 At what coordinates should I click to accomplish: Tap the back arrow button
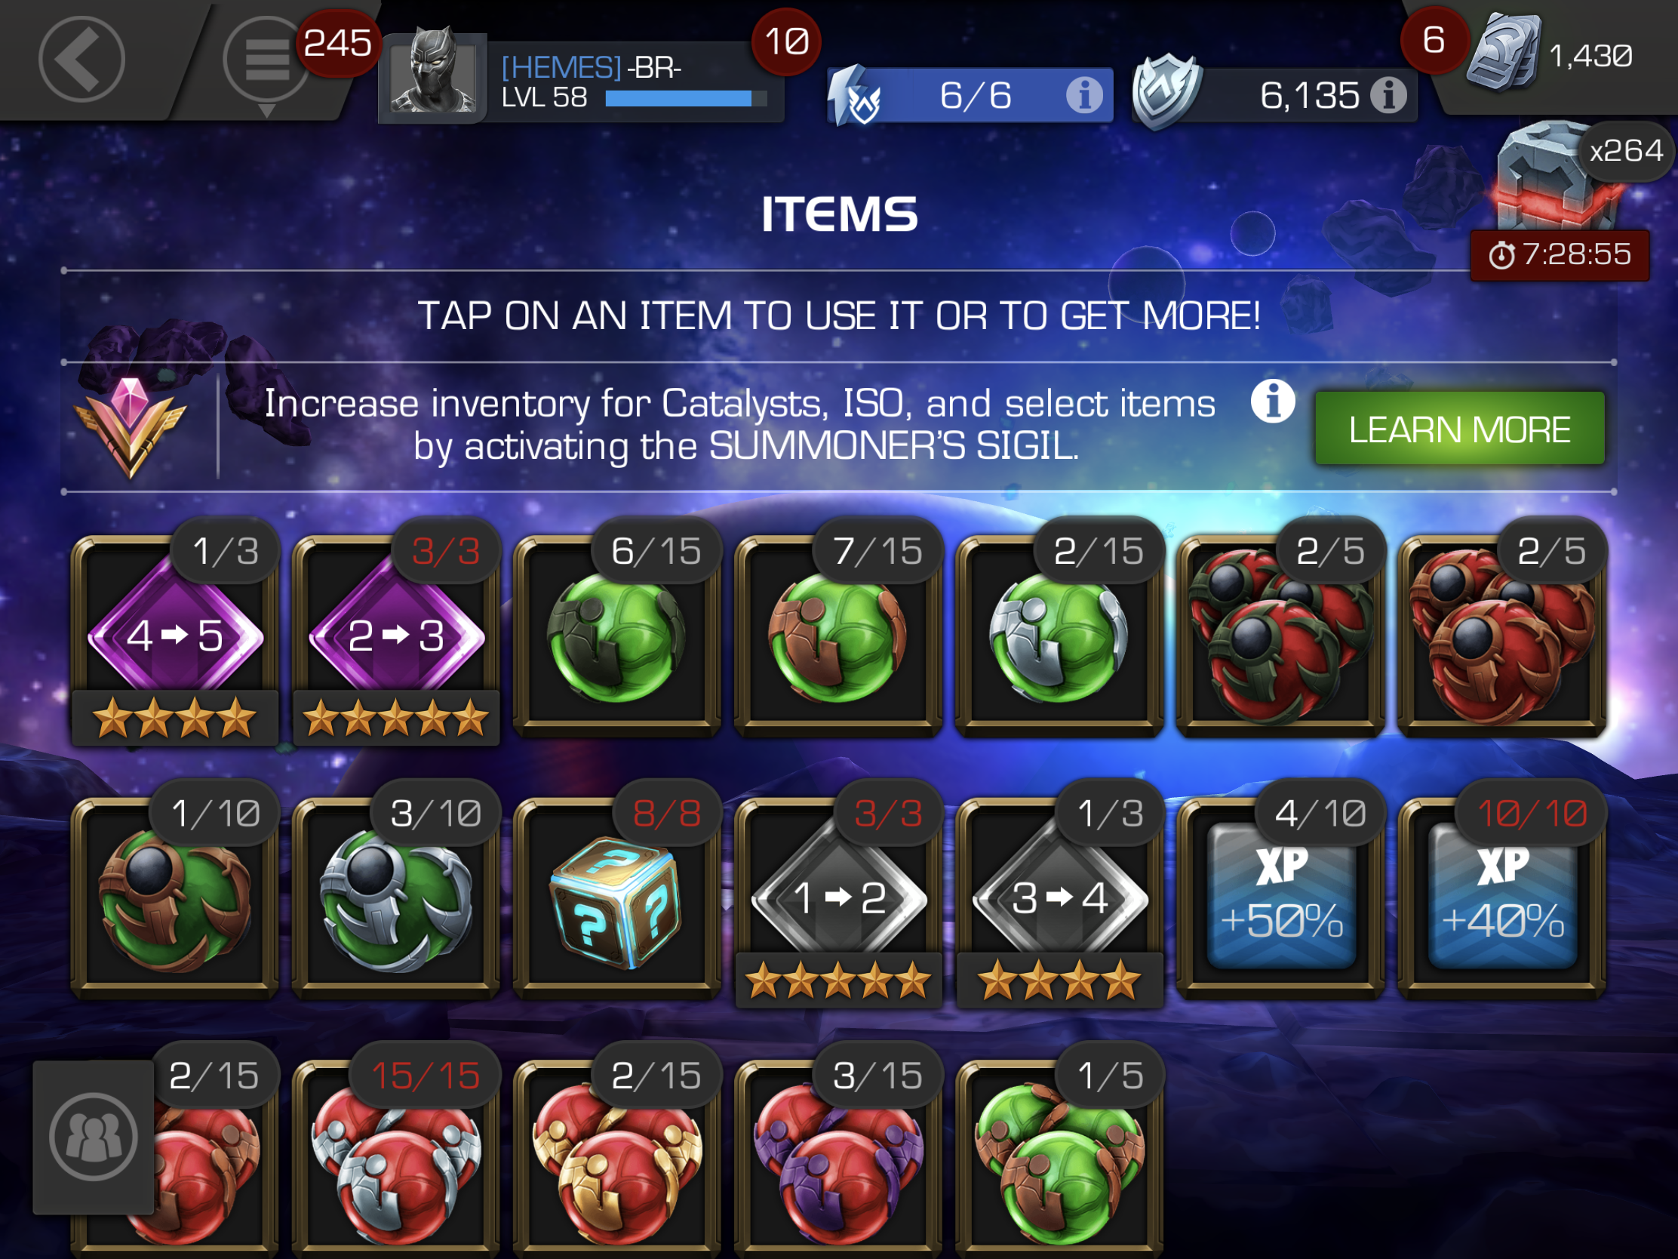pyautogui.click(x=81, y=59)
